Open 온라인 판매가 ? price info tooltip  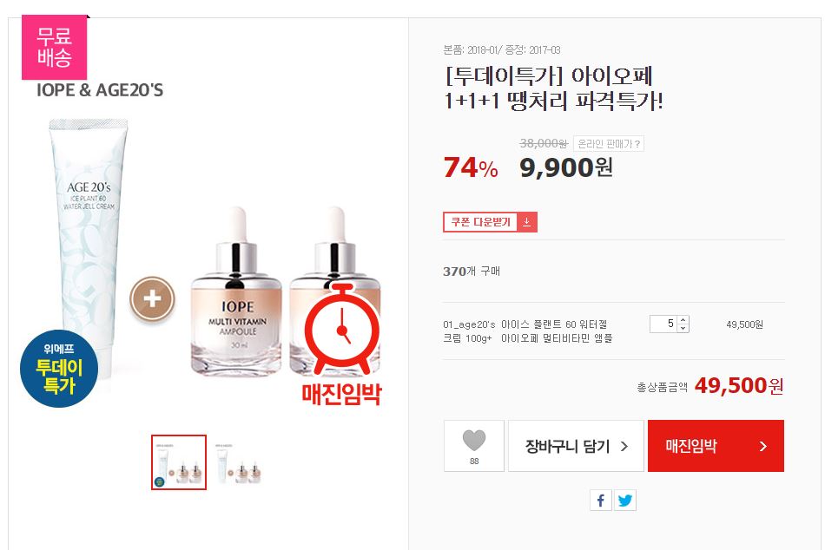(609, 143)
